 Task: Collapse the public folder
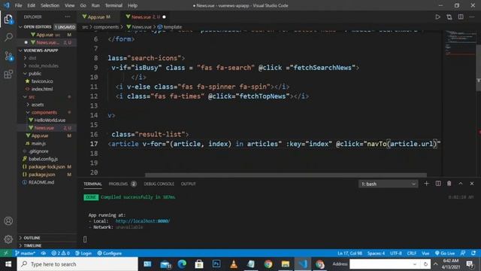point(47,74)
